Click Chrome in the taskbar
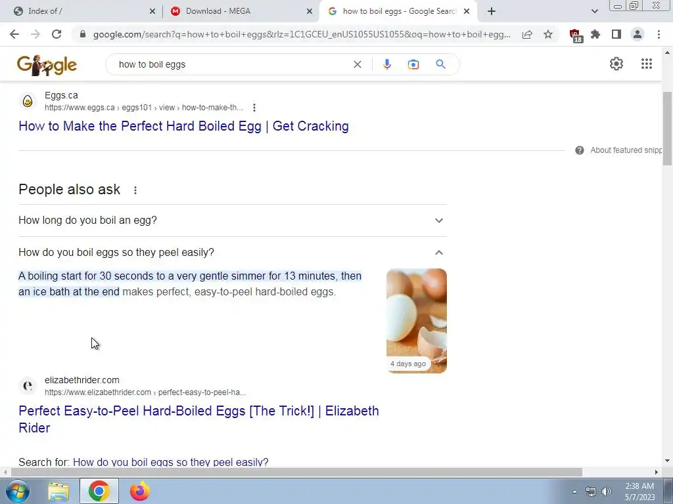The width and height of the screenshot is (673, 504). 99,491
